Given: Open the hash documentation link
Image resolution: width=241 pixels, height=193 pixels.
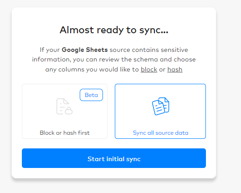Looking at the screenshot, I should (x=175, y=69).
